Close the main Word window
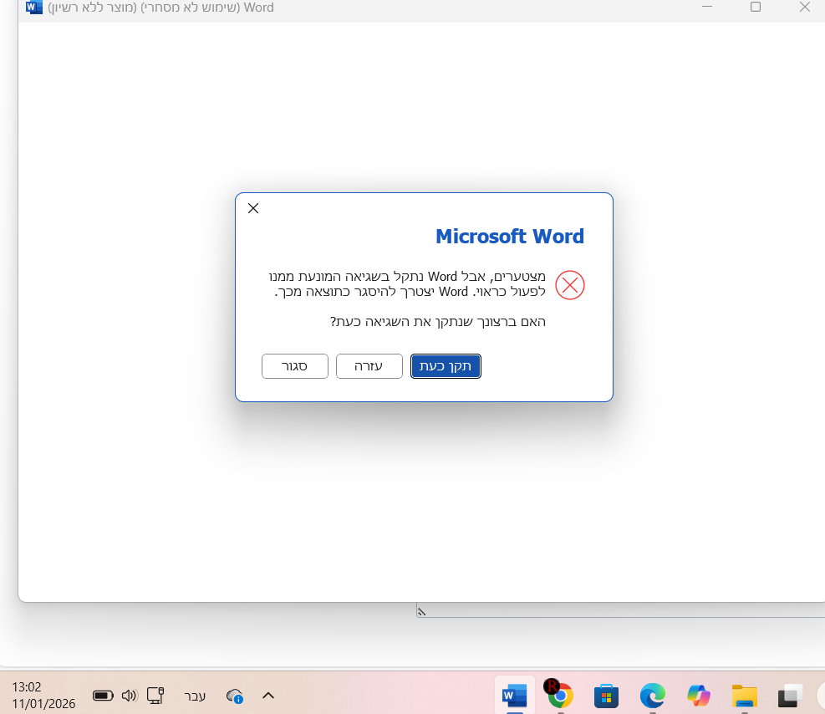 point(804,7)
